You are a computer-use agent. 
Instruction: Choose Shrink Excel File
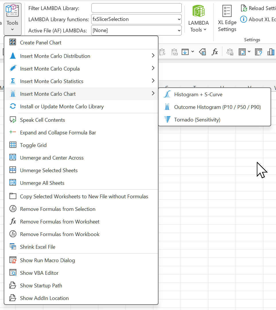(x=81, y=247)
